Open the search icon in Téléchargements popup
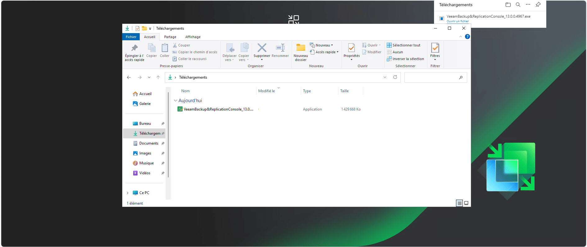 [518, 5]
